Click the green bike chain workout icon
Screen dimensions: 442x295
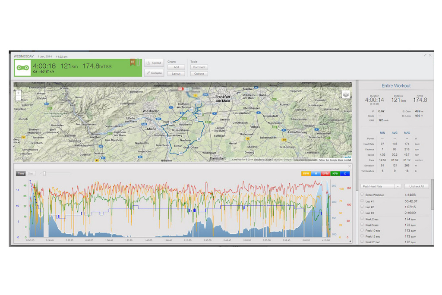(22, 68)
